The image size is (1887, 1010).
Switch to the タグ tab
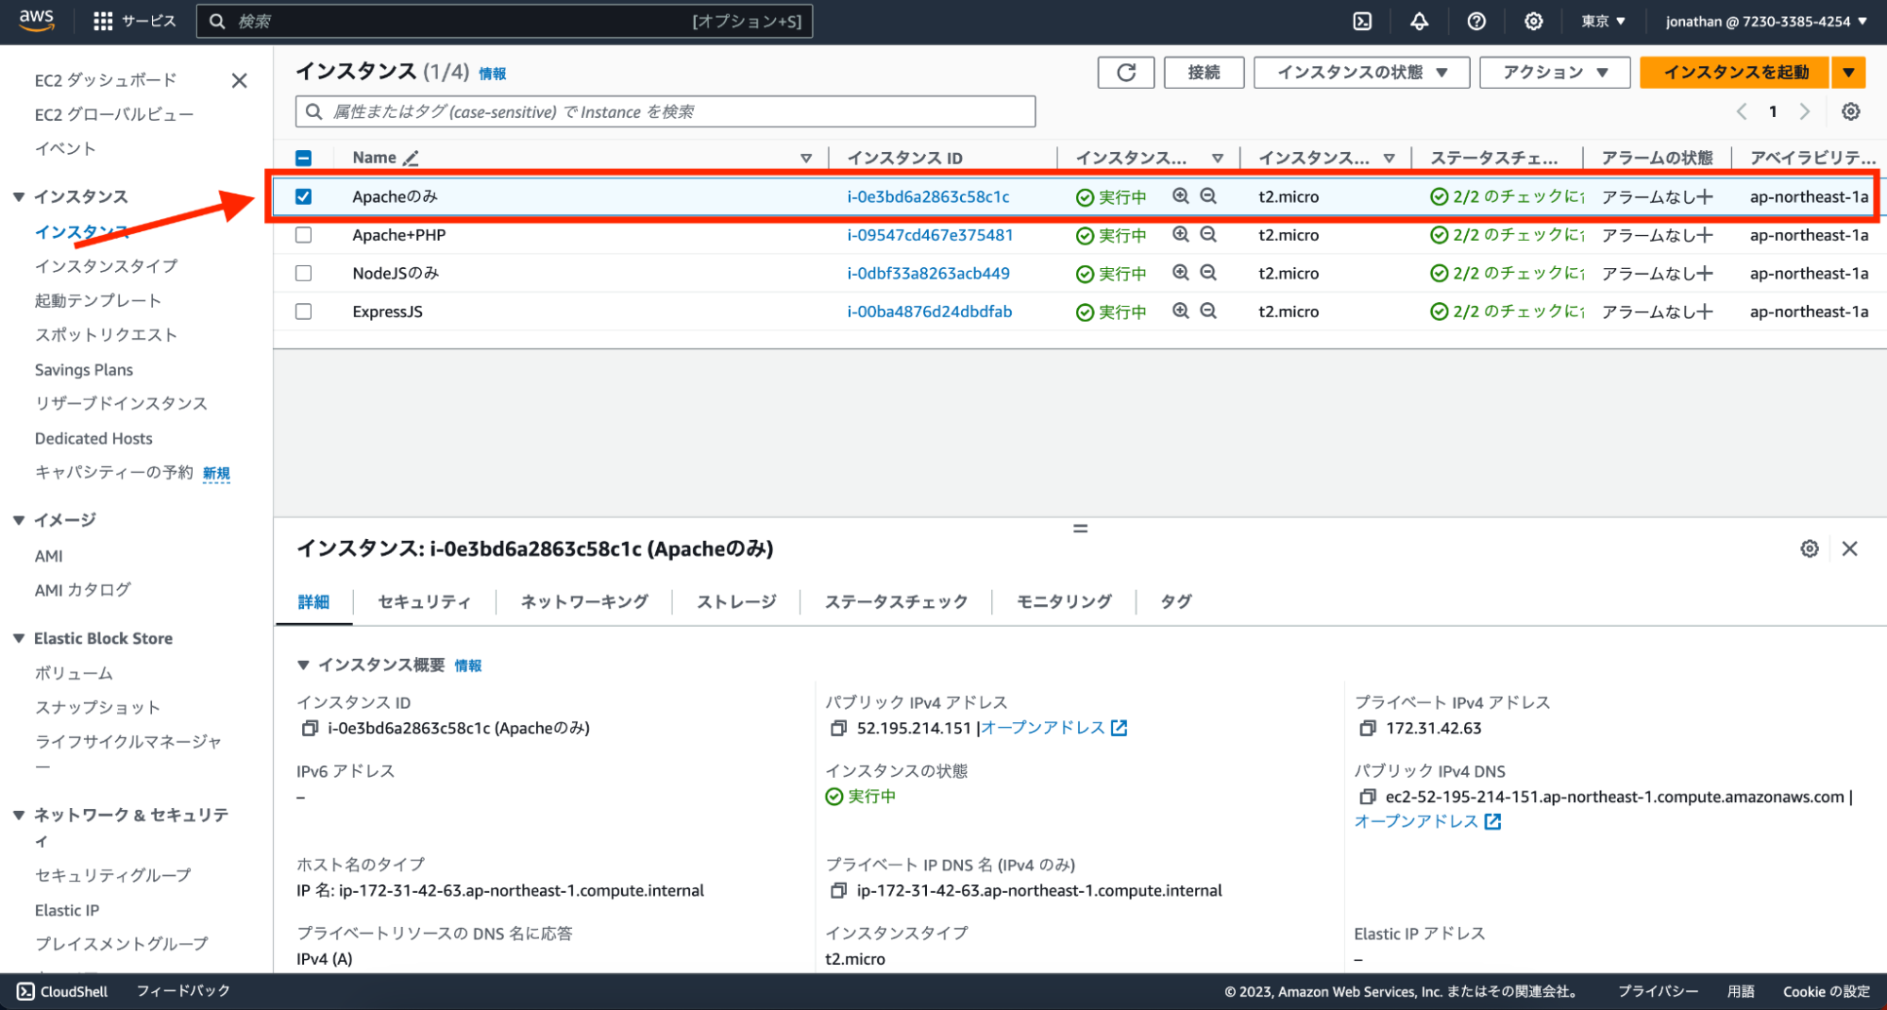click(1175, 601)
